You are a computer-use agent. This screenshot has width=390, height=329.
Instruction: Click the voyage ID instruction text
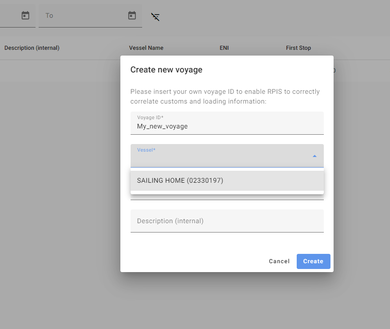pos(225,96)
